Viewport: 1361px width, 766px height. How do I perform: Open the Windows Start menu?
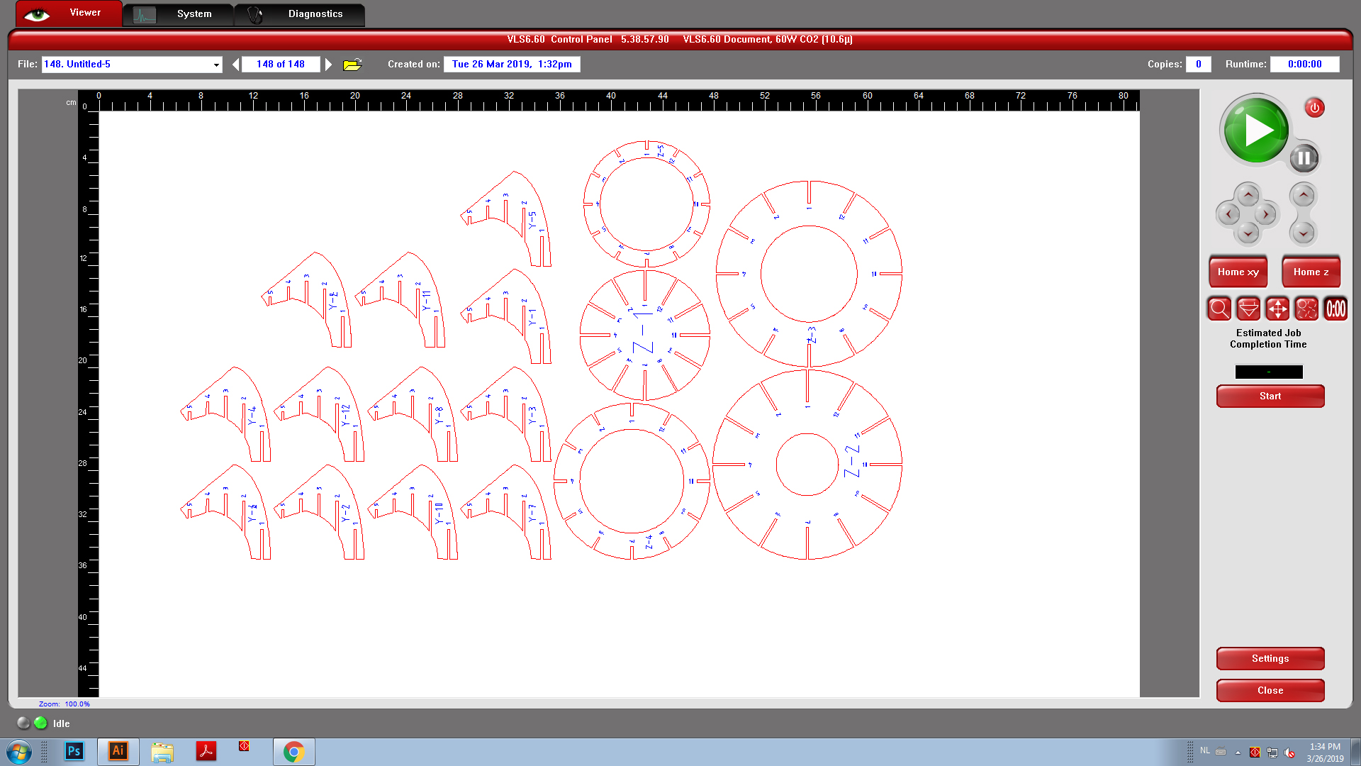click(19, 752)
